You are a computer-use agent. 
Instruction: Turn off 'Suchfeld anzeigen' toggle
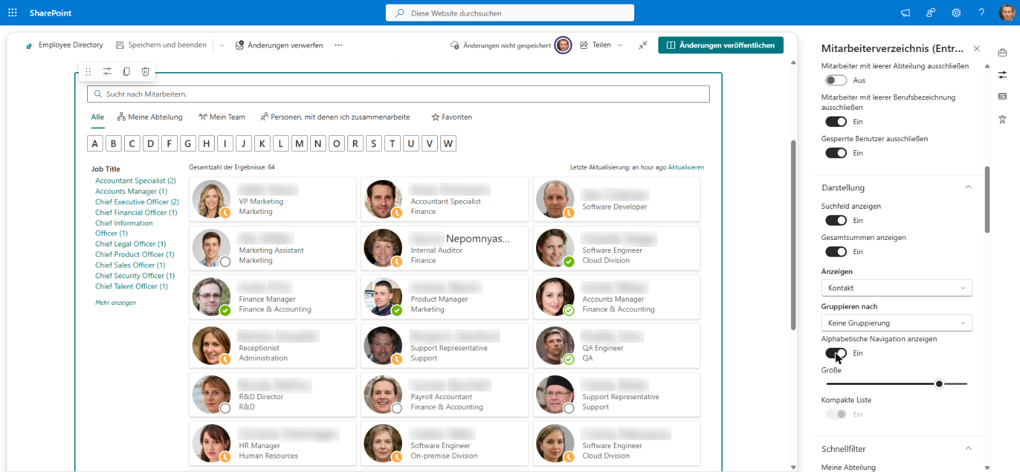836,220
